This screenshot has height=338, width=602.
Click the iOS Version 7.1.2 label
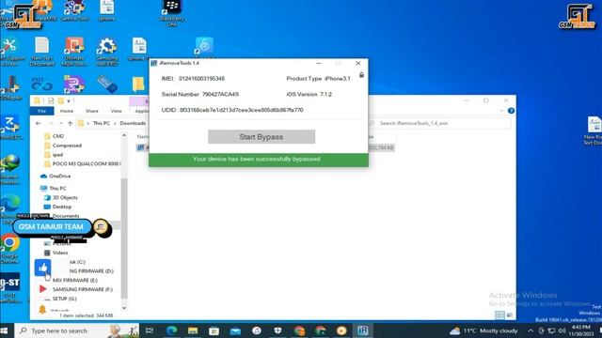(309, 94)
